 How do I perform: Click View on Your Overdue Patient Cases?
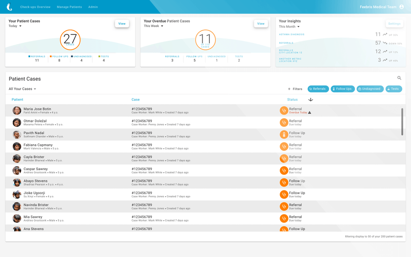coord(261,23)
